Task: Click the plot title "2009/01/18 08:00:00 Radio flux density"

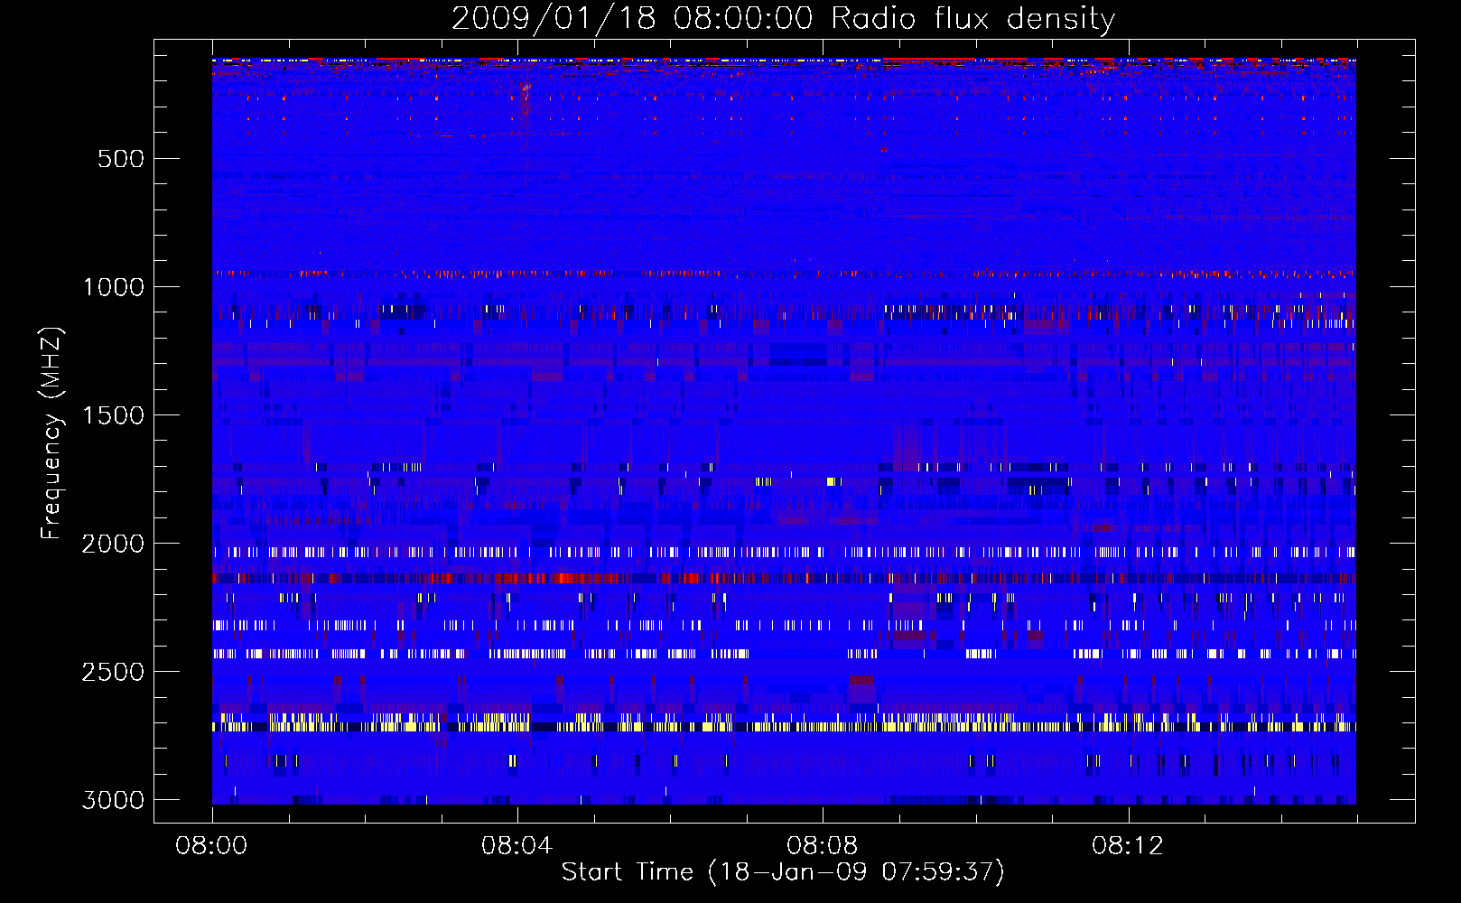Action: pos(783,19)
